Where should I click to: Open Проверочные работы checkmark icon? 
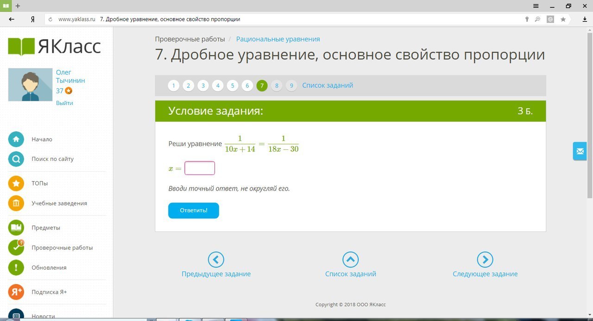(x=16, y=247)
